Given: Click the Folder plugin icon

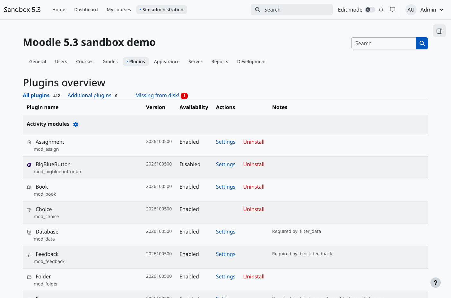Looking at the screenshot, I should click(x=29, y=277).
